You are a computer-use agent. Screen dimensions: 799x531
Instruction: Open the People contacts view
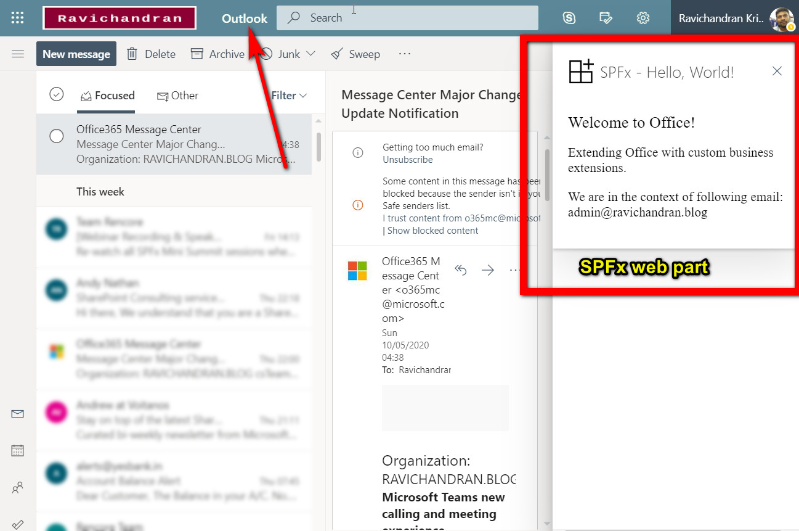pos(17,487)
